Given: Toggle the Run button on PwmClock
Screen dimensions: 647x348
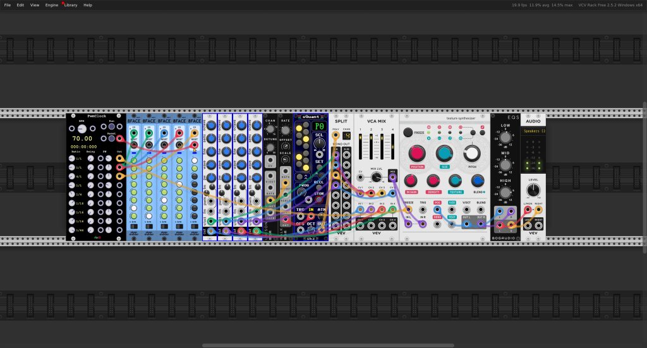Looking at the screenshot, I should (x=111, y=127).
